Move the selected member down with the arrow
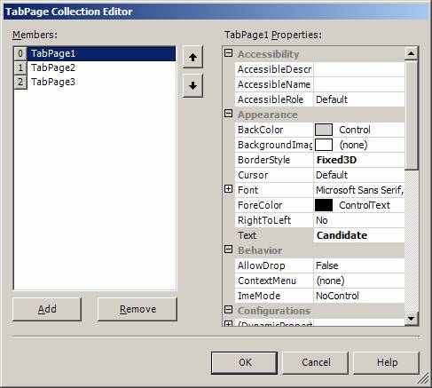Image resolution: width=432 pixels, height=388 pixels. click(192, 86)
